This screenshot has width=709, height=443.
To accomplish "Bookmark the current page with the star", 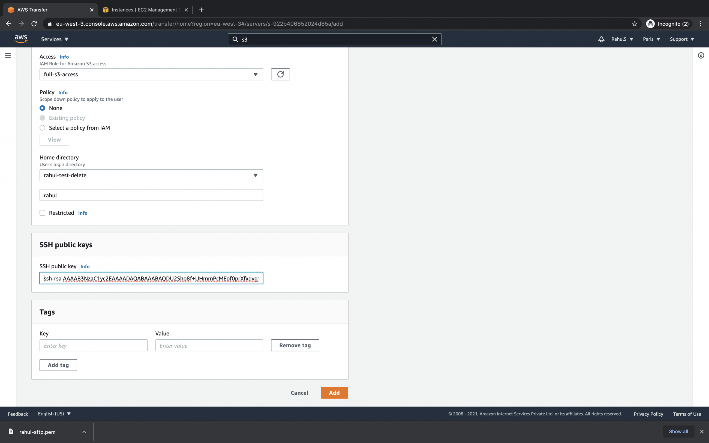I will [x=634, y=24].
